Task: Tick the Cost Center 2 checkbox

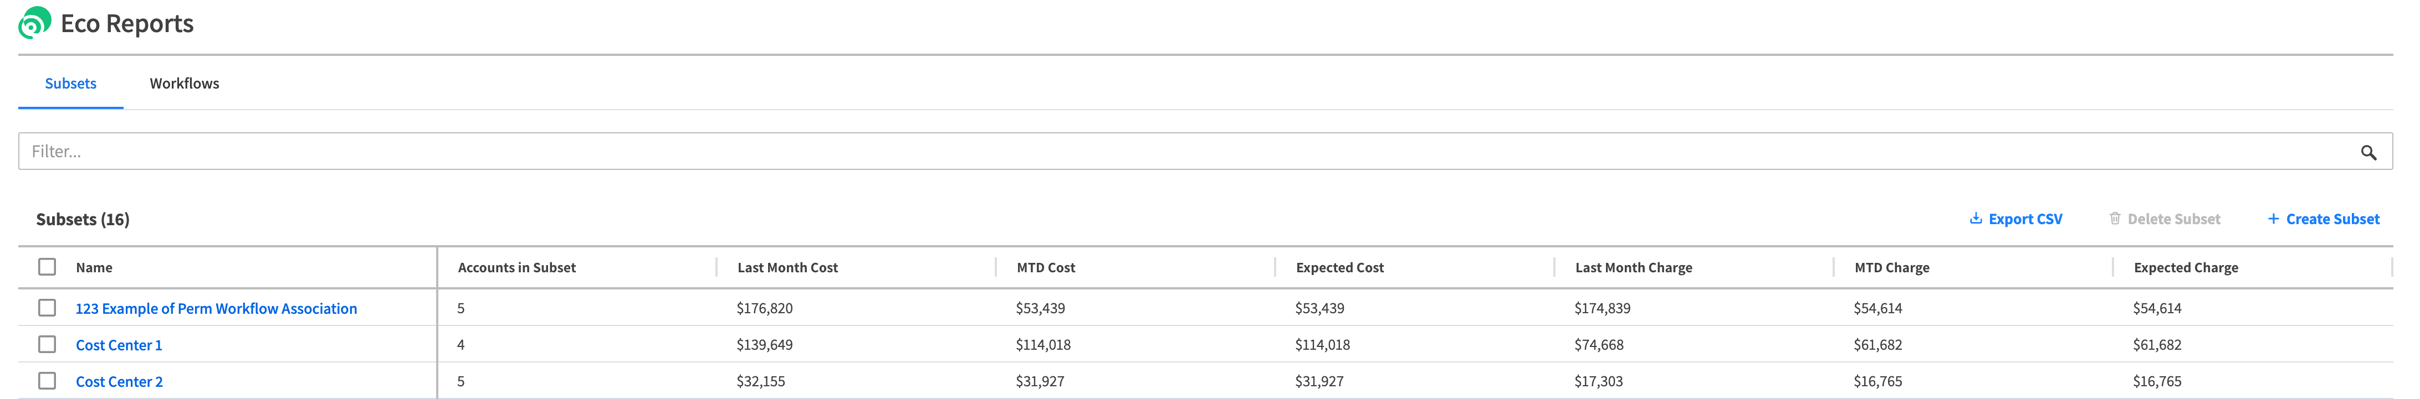Action: tap(47, 381)
